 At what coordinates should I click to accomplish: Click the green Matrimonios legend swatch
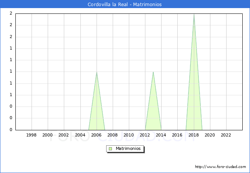pyautogui.click(x=110, y=149)
